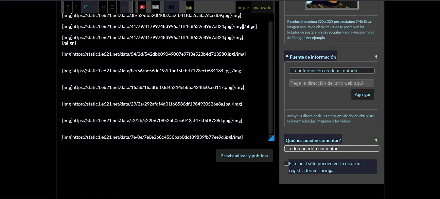
Task: Switch the editor to simple mode
Action: (x=242, y=7)
